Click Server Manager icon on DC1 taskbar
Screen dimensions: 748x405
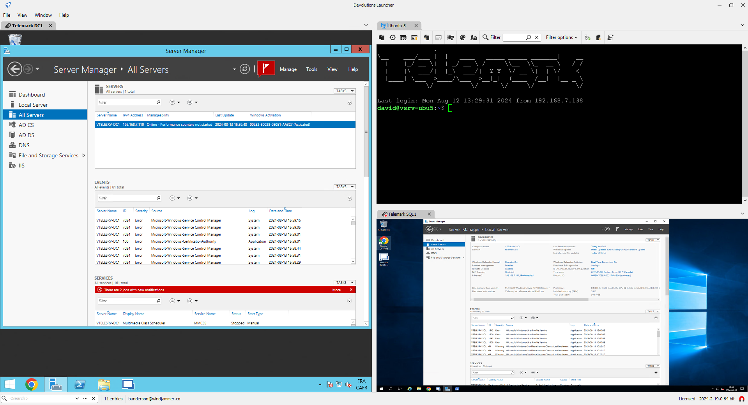[55, 385]
